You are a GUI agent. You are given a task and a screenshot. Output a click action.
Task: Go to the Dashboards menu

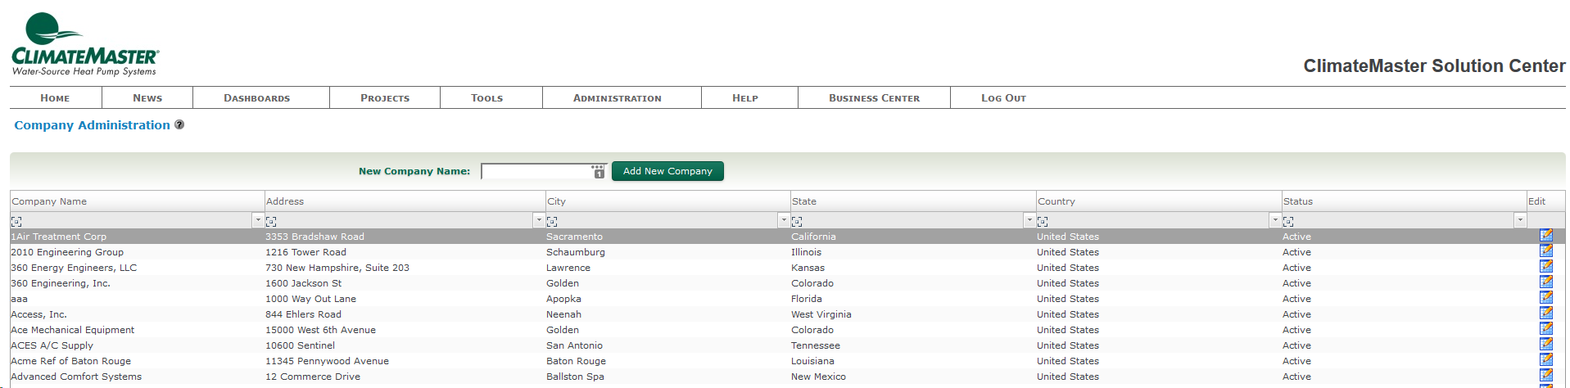pos(256,98)
